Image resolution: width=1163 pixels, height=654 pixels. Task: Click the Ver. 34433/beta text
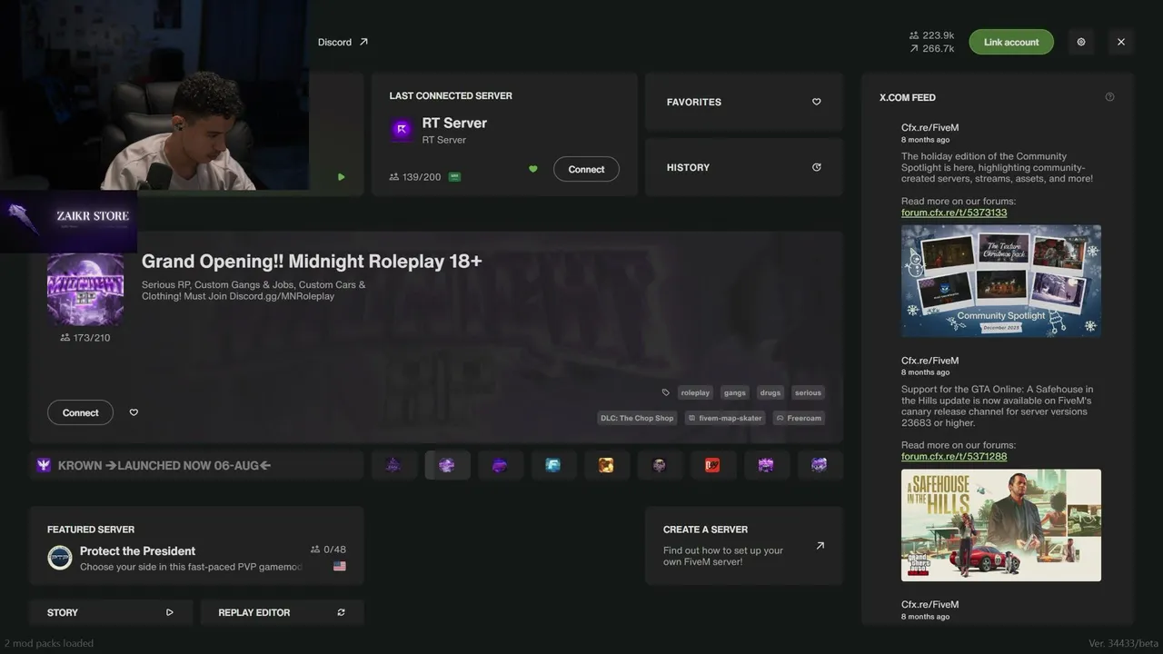point(1123,643)
